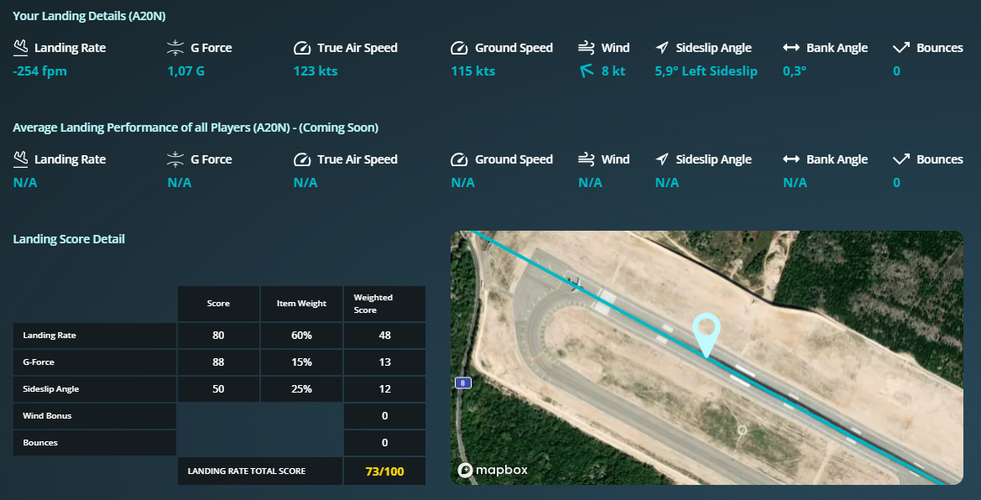Click the Item Weight column header
Image resolution: width=981 pixels, height=500 pixels.
click(301, 303)
